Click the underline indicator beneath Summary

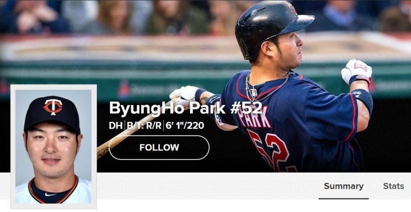[343, 198]
